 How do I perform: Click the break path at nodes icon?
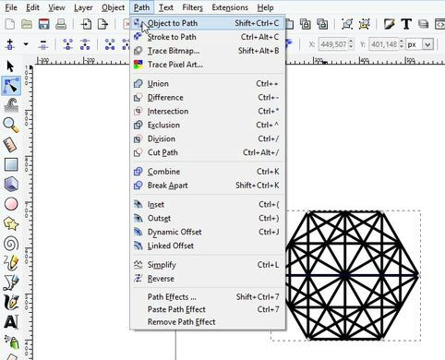[x=85, y=44]
